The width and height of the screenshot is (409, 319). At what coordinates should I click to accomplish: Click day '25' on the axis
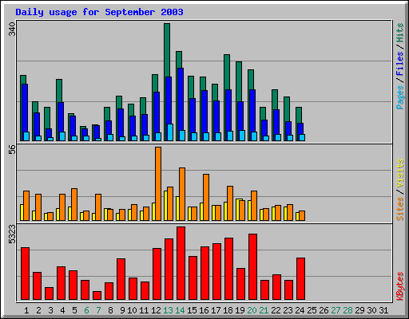point(312,310)
